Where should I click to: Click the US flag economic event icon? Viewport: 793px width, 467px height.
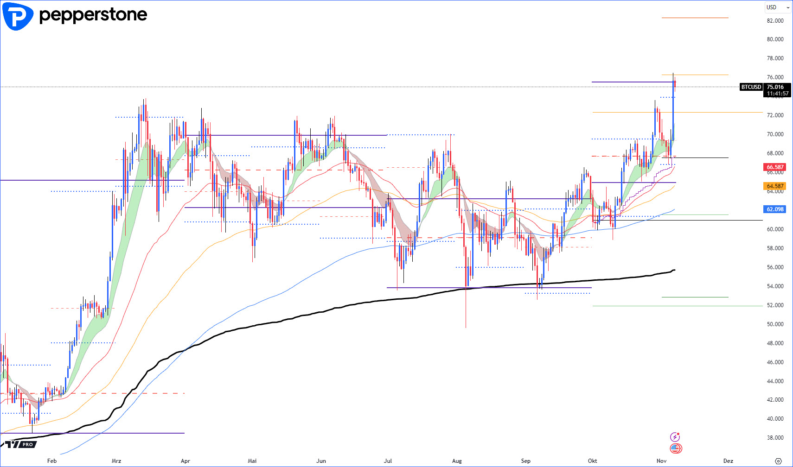(x=676, y=448)
